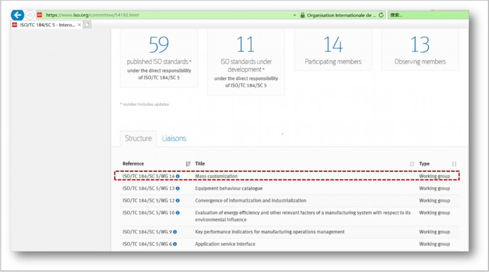Click reference ISO/TC 184/SC 5/WG 14
Viewport: 489px width, 272px height.
[x=149, y=176]
